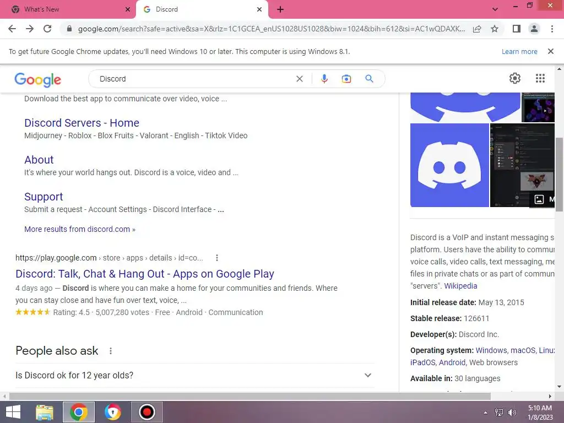564x423 pixels.
Task: Open Google apps grid
Action: (x=540, y=78)
